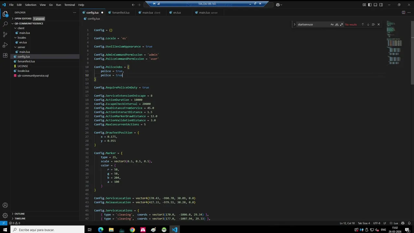
Task: Open the Explorer view in activity bar
Action: tap(5, 14)
